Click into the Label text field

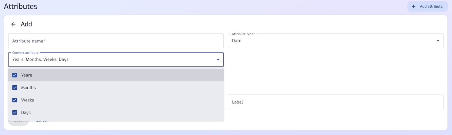coord(336,102)
